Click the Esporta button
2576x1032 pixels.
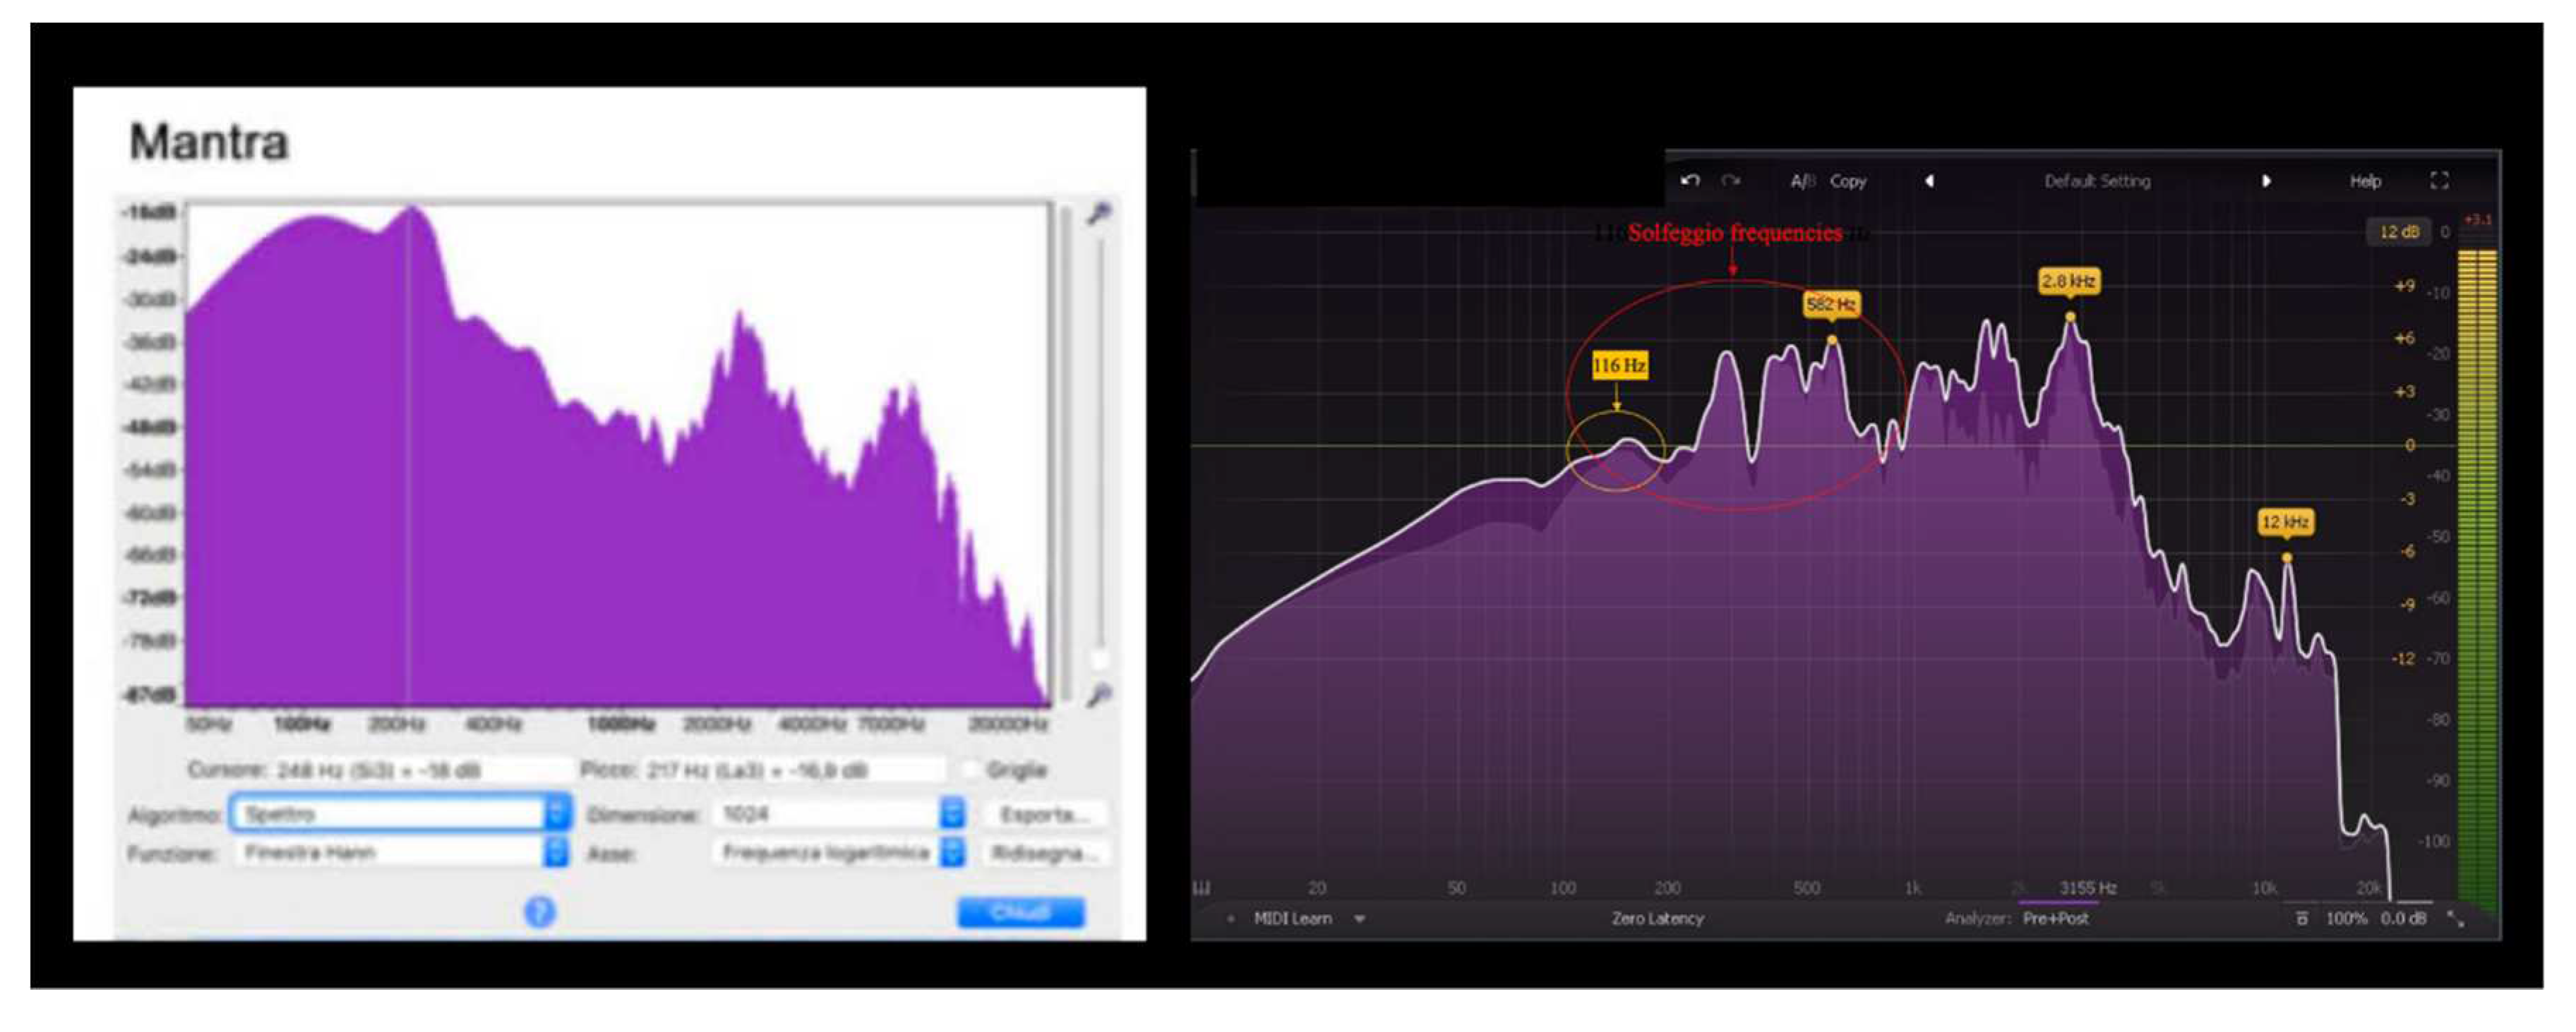1044,814
